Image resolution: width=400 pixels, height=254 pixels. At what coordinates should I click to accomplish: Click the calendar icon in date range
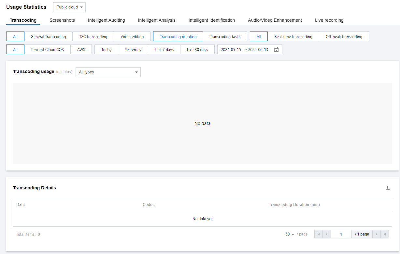(276, 50)
